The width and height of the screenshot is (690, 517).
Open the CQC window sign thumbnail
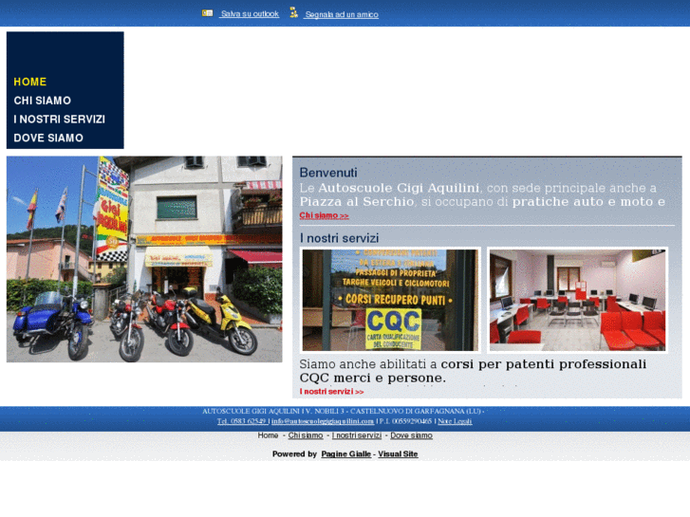pyautogui.click(x=390, y=300)
